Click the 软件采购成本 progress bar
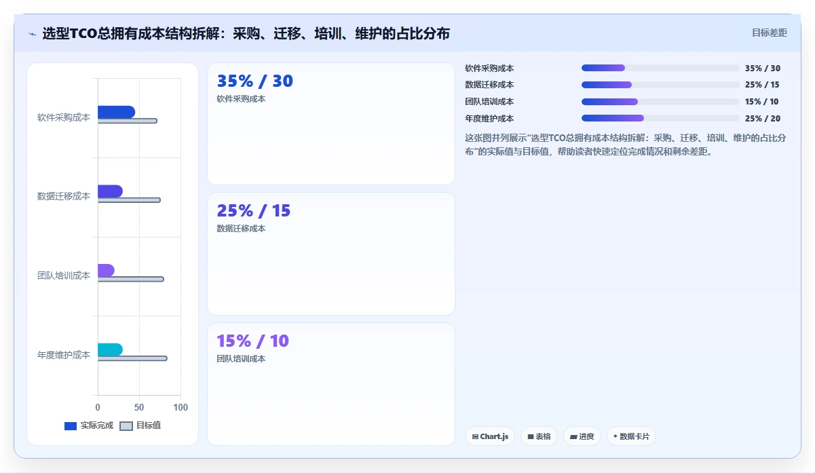 click(x=660, y=68)
